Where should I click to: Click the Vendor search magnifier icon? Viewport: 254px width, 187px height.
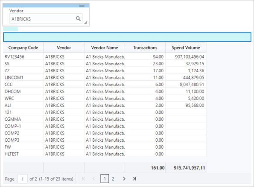[x=78, y=19]
